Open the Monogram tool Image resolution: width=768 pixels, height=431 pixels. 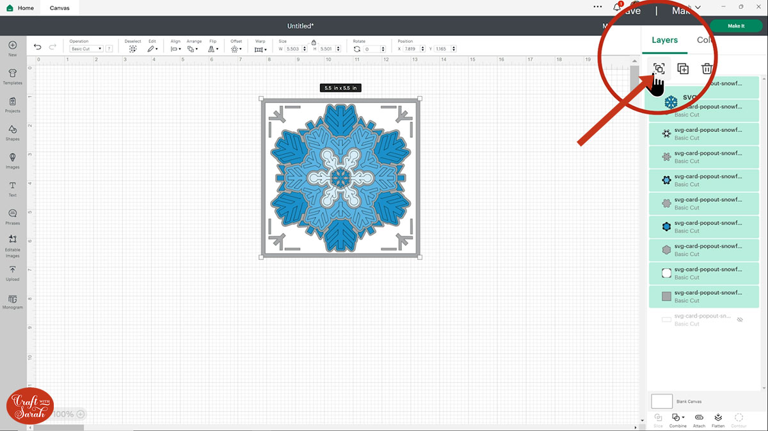(12, 302)
